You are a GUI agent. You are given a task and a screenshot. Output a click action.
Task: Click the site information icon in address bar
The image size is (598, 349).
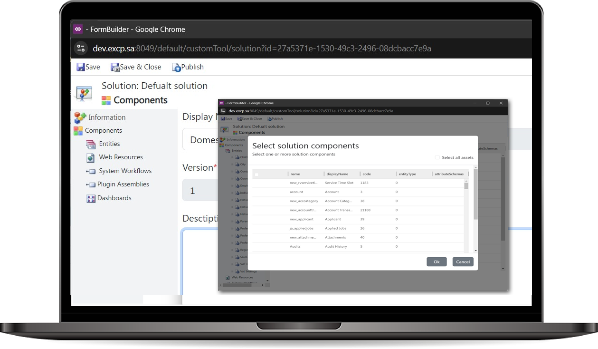click(81, 48)
